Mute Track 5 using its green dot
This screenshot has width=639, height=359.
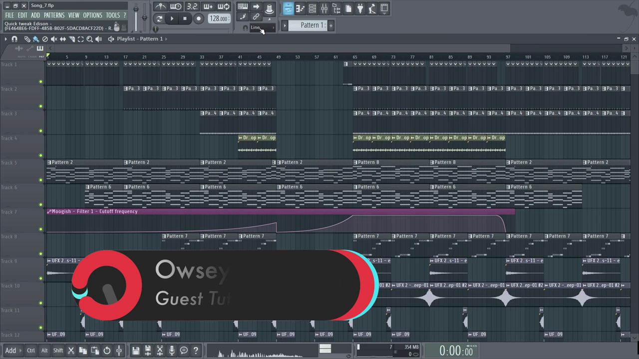pyautogui.click(x=41, y=180)
